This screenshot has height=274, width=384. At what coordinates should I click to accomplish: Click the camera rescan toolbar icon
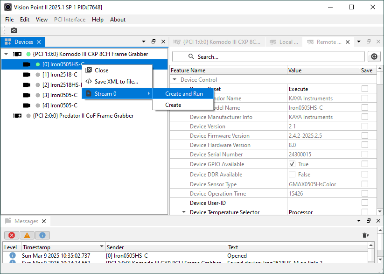pyautogui.click(x=14, y=30)
